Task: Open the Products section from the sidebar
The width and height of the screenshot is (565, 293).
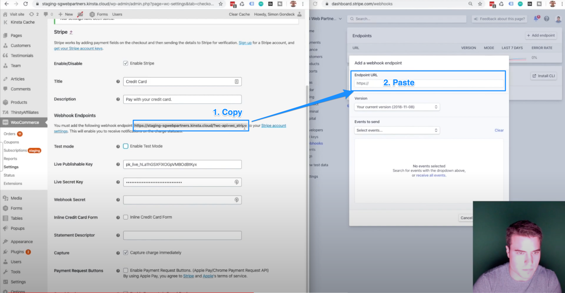Action: [x=19, y=102]
